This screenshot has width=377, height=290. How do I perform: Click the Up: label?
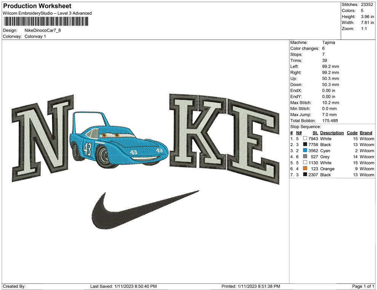(293, 78)
